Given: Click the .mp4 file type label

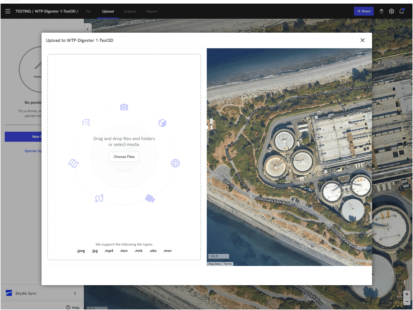Looking at the screenshot, I should (109, 251).
